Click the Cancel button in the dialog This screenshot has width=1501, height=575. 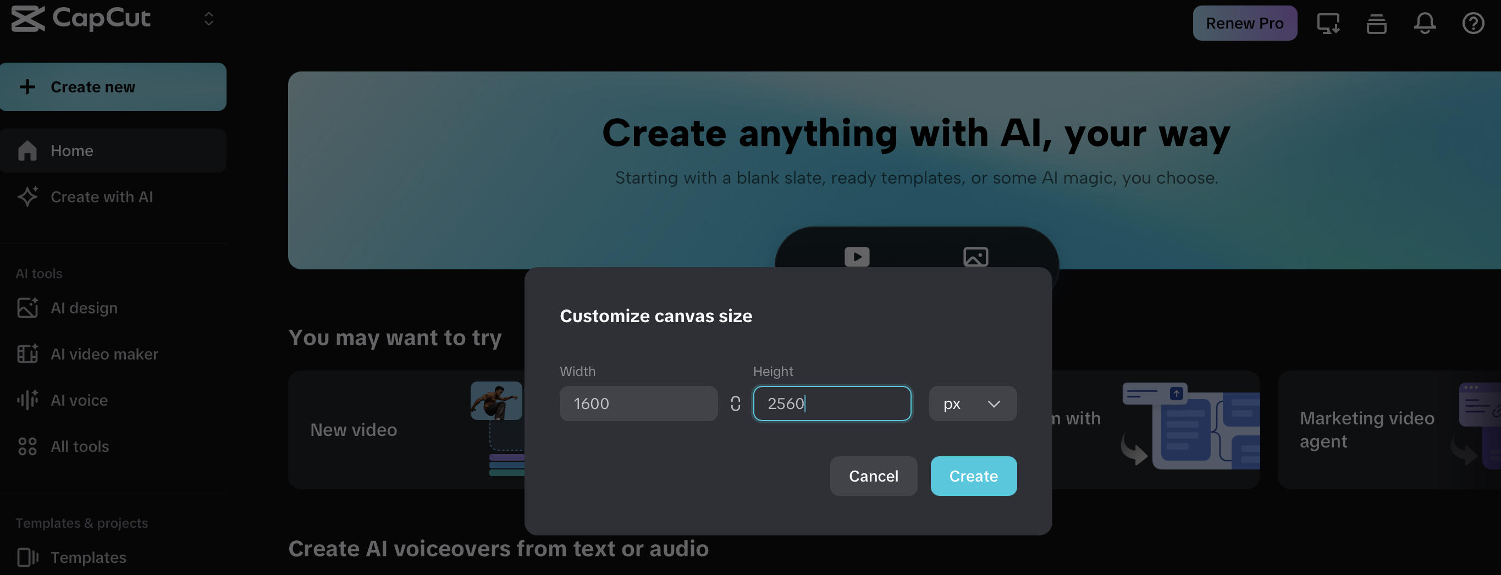pyautogui.click(x=874, y=476)
